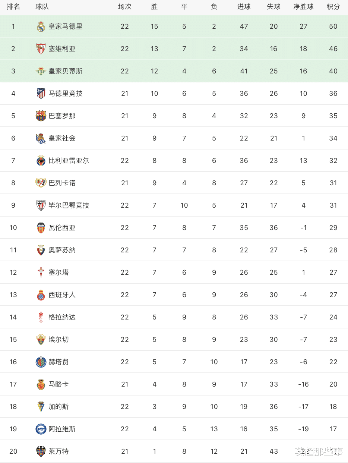
Task: Click the Valencia club crest icon
Action: (41, 228)
